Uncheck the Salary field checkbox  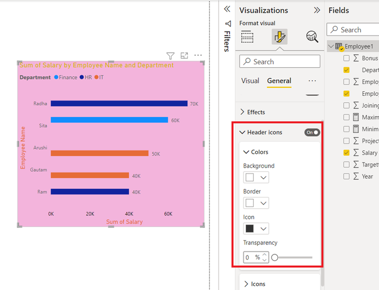pos(346,153)
